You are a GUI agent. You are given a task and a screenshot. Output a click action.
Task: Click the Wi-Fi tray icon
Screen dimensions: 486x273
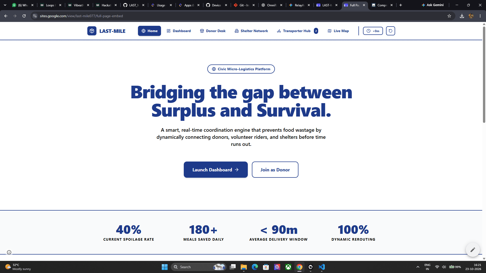pos(437,267)
